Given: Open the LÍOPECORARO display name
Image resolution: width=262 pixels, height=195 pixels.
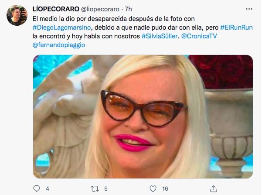Looking at the screenshot, I should tap(56, 9).
